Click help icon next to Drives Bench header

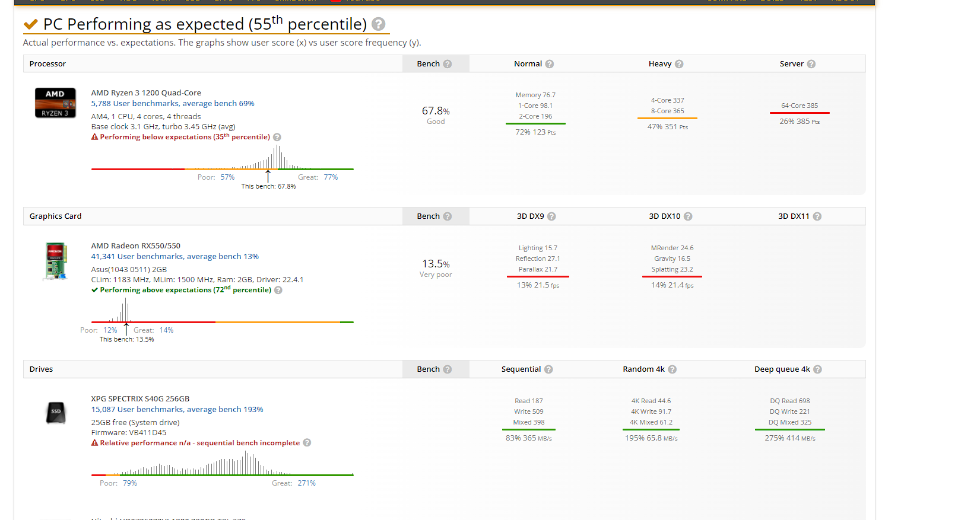(x=448, y=369)
